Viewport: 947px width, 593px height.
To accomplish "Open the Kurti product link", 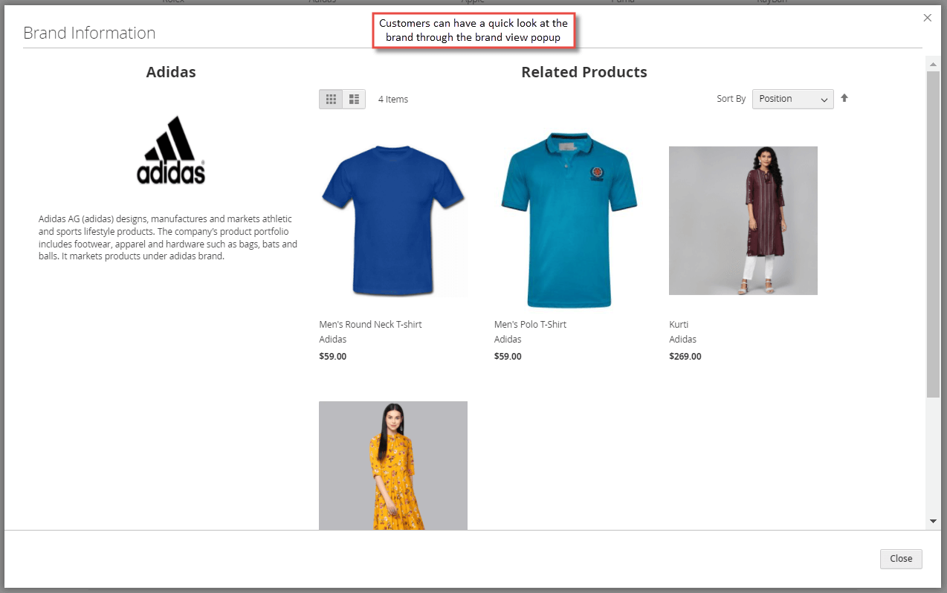I will 679,324.
